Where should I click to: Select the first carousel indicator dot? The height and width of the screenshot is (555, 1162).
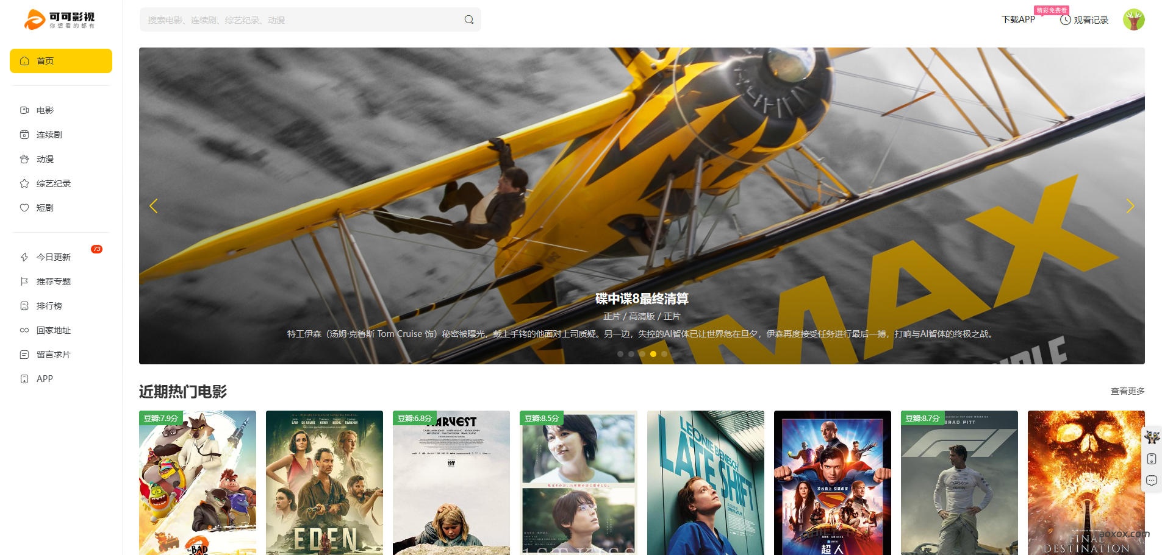coord(620,354)
